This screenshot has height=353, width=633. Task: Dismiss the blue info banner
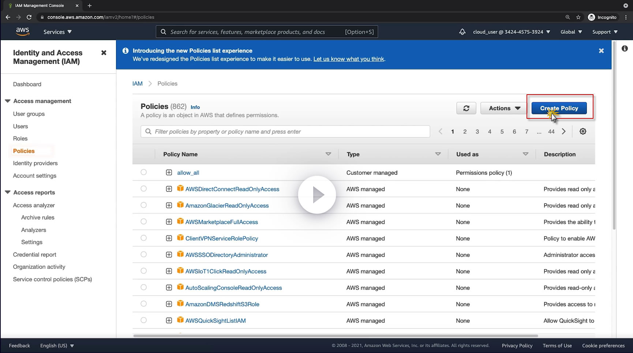pyautogui.click(x=601, y=51)
